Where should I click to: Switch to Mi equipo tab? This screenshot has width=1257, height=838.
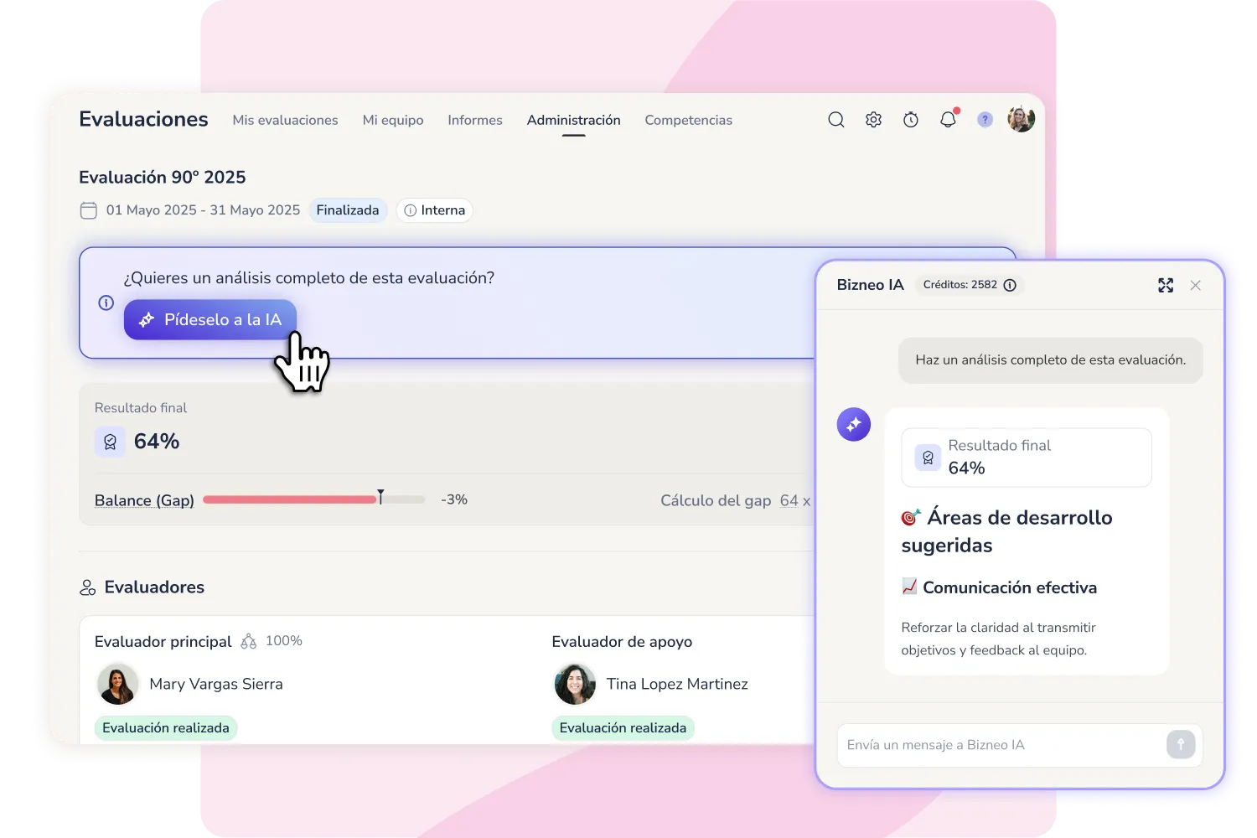(x=393, y=120)
